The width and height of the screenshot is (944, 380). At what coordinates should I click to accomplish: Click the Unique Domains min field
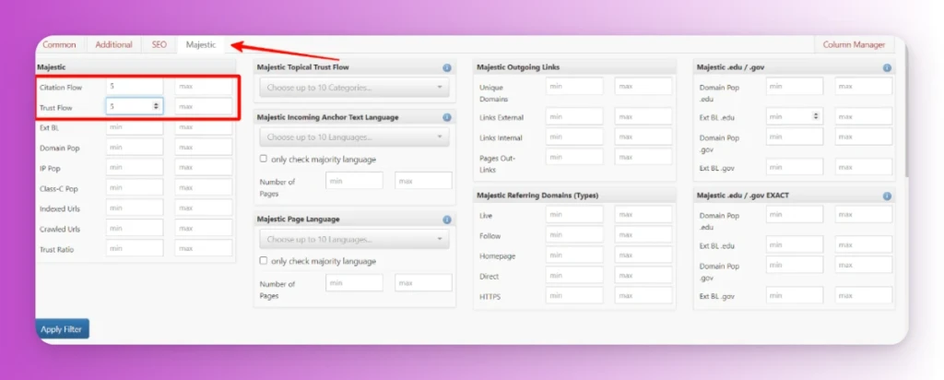point(574,86)
